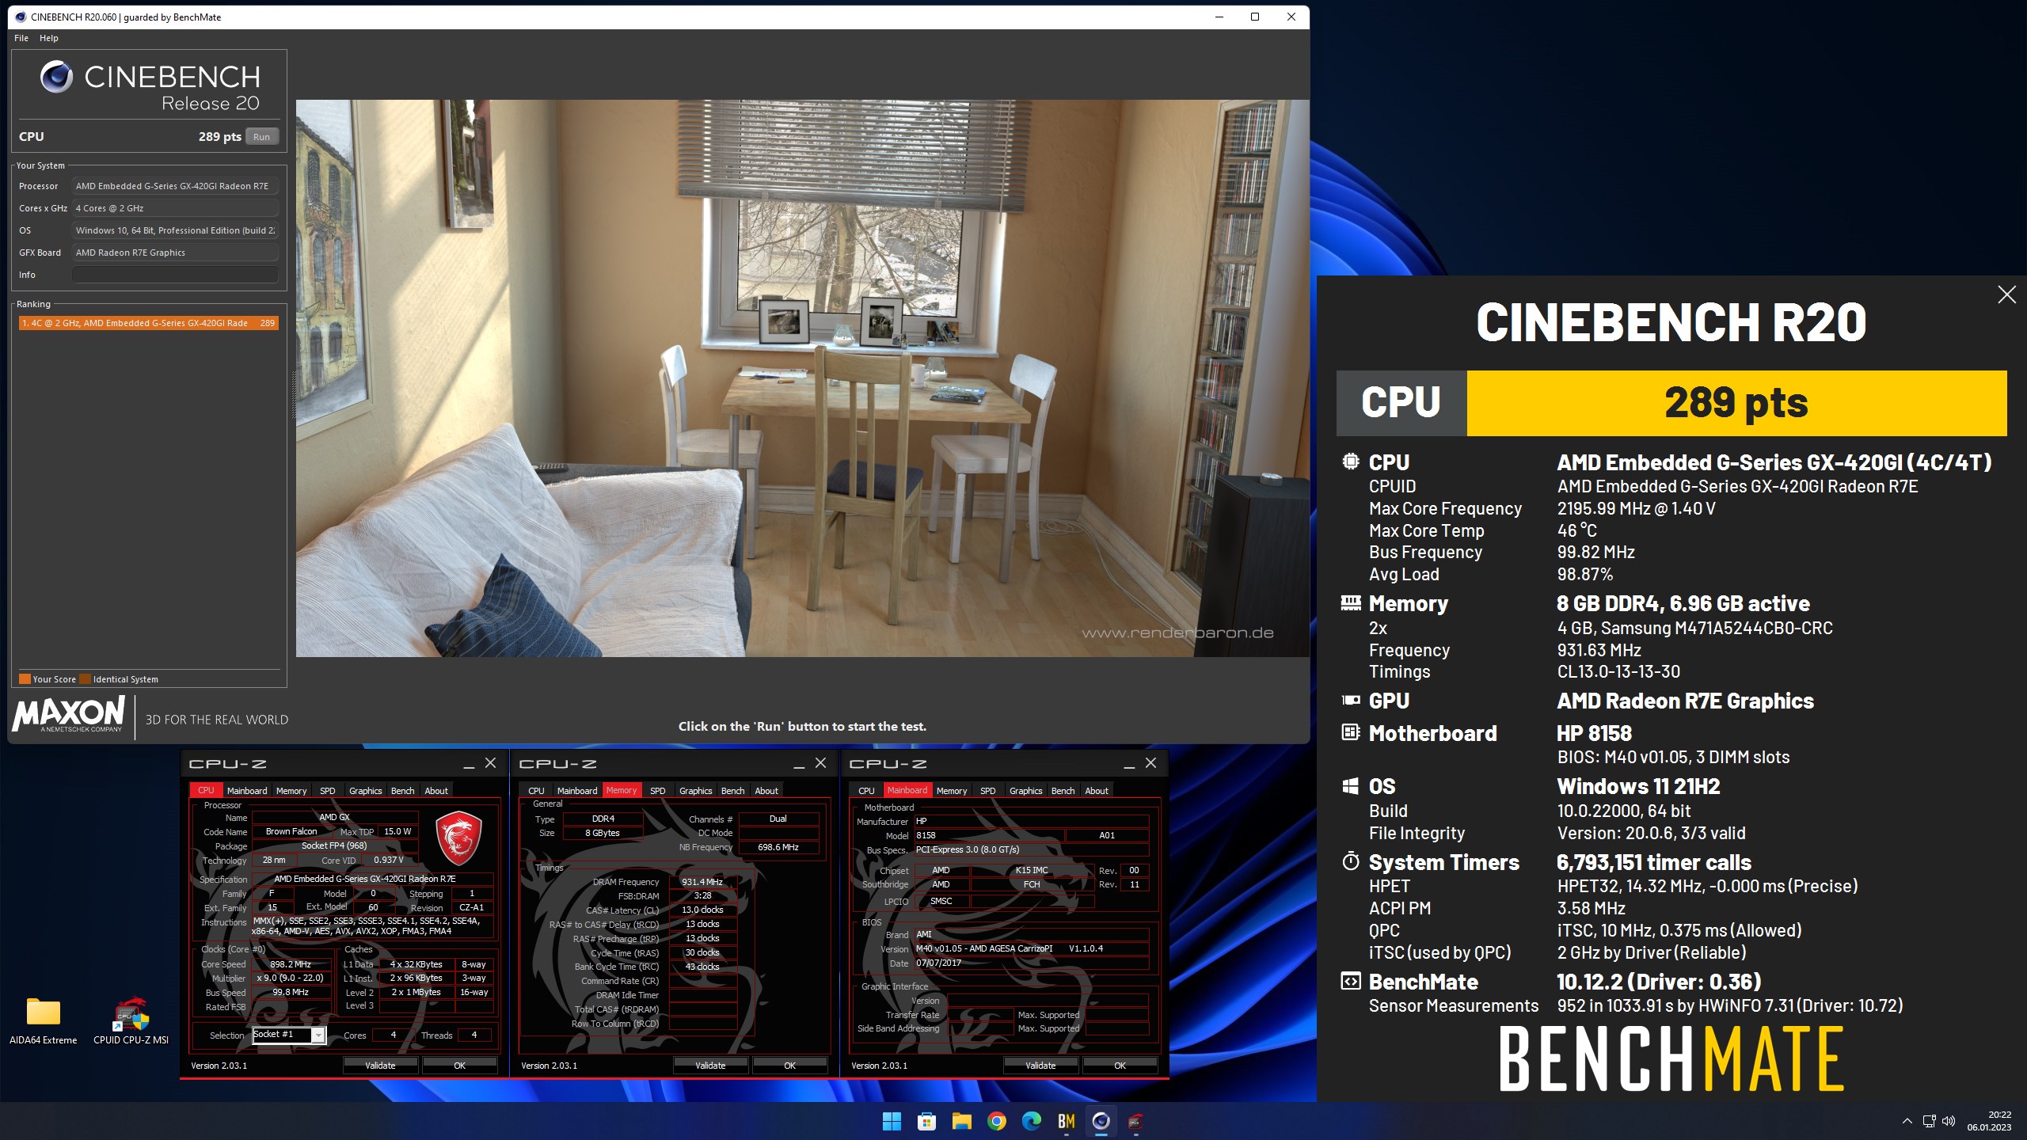The image size is (2027, 1140).
Task: Open the network status tray icon
Action: [1929, 1121]
